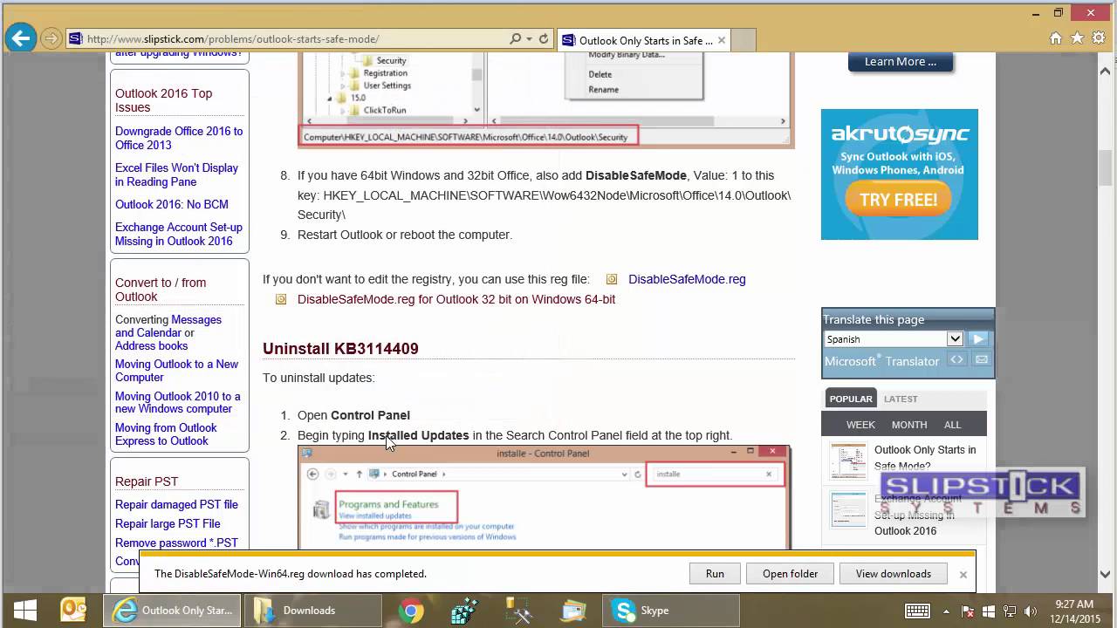Click the akrutosync TRY FREE ad

899,200
